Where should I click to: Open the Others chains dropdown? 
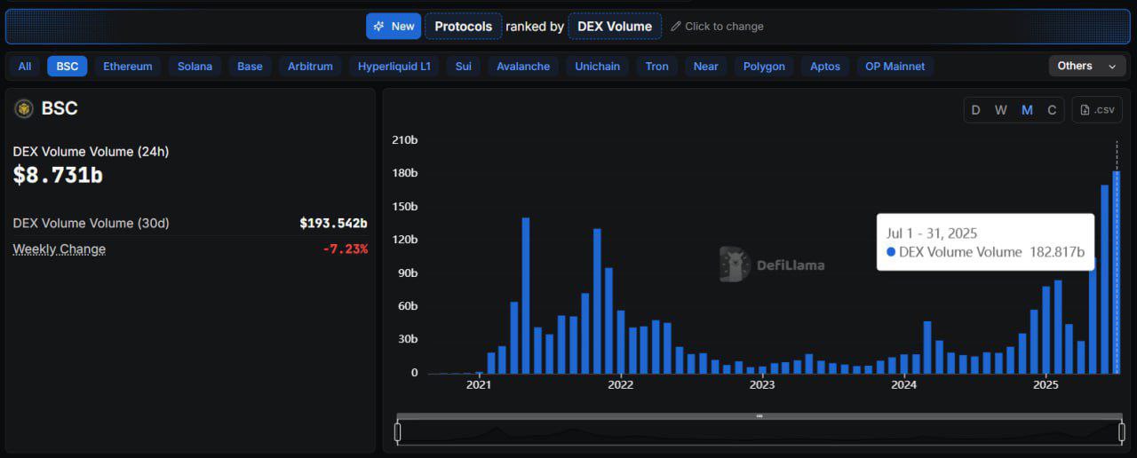pos(1086,66)
